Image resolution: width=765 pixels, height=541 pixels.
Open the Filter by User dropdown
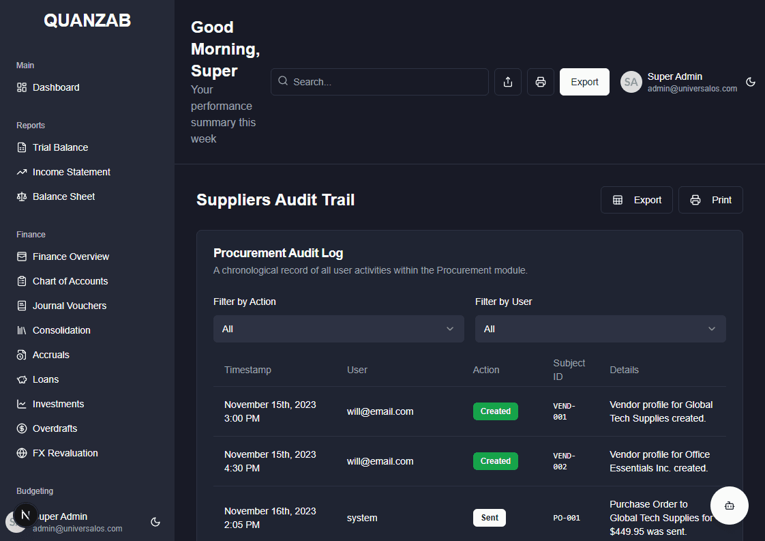(x=601, y=329)
